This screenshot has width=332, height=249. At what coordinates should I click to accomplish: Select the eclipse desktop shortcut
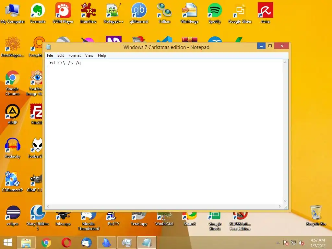point(13,216)
